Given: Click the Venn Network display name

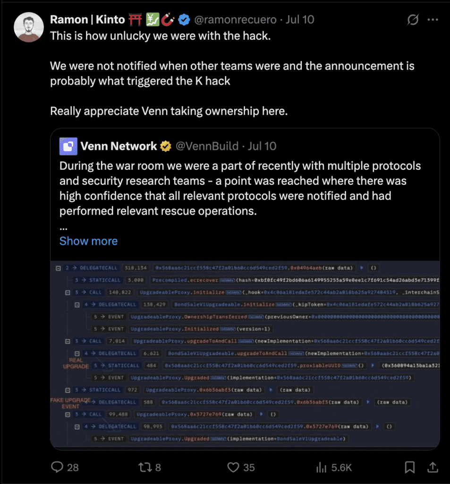Looking at the screenshot, I should click(x=119, y=147).
